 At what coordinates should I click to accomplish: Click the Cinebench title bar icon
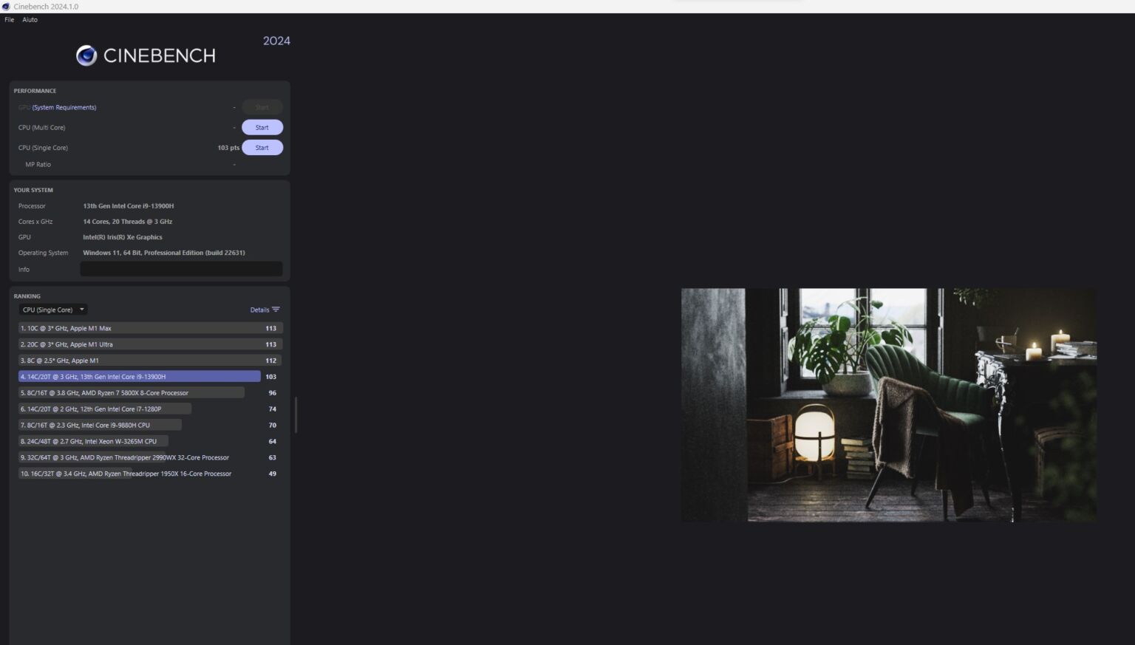pyautogui.click(x=6, y=7)
